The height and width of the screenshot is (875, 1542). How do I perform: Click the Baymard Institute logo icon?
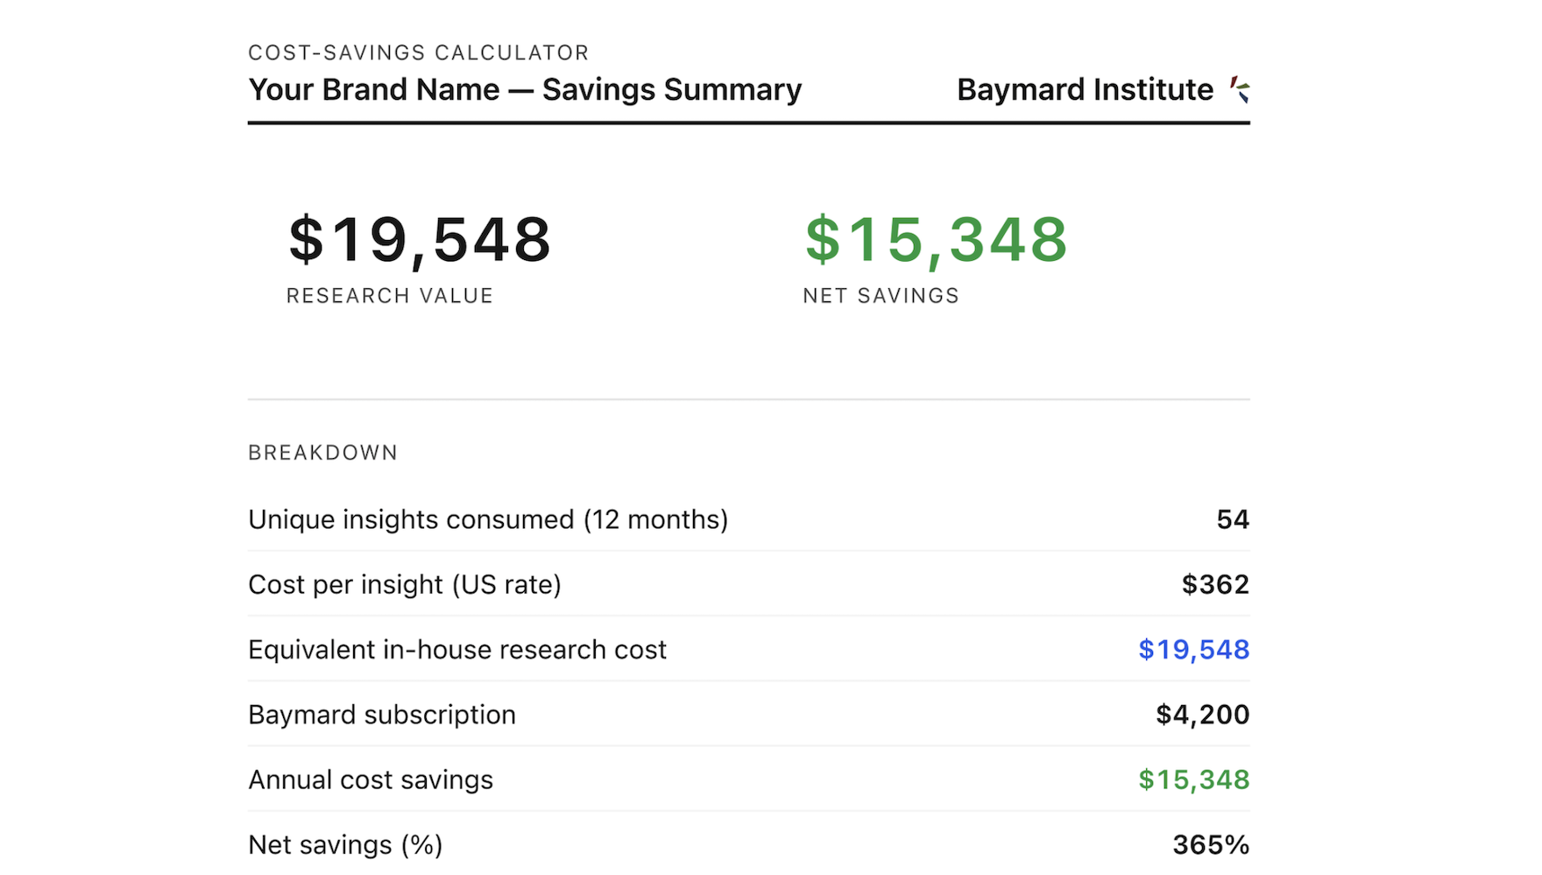coord(1239,89)
